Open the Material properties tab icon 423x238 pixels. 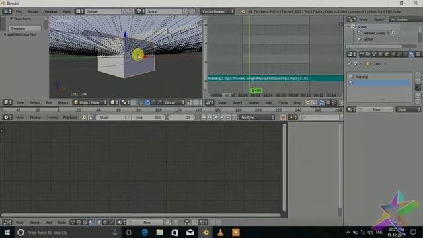[411, 54]
